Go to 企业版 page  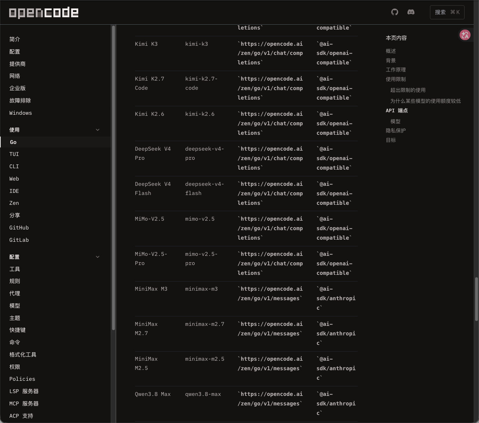pos(18,88)
